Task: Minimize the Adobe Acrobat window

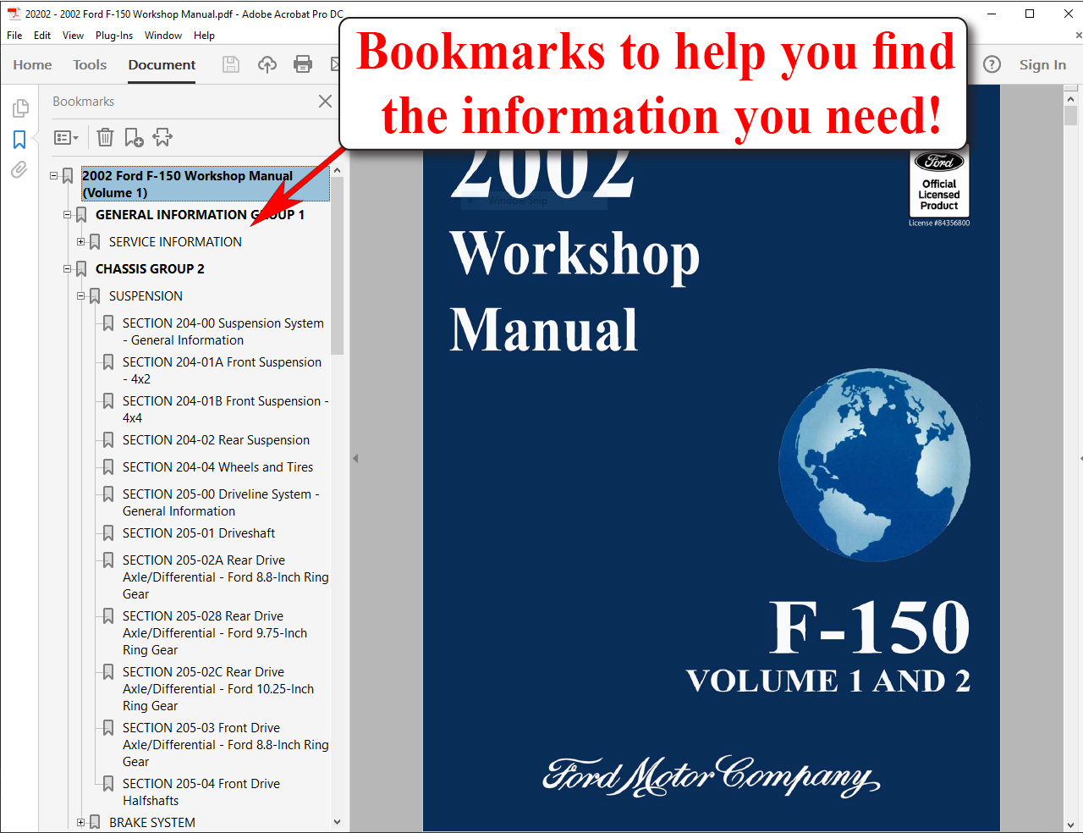Action: [x=992, y=14]
